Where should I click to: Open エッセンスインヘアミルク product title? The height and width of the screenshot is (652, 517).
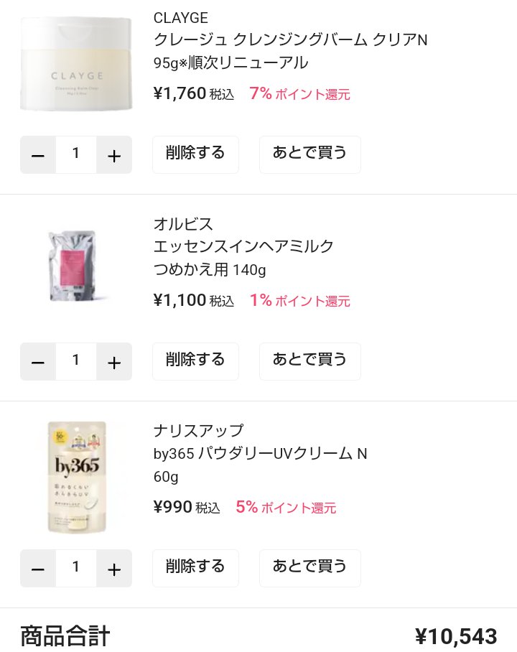[243, 247]
